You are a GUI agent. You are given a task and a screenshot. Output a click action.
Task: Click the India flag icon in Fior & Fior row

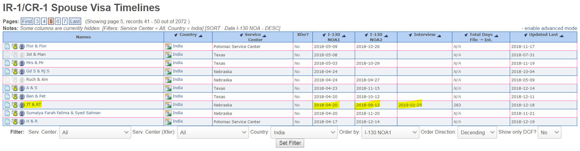pyautogui.click(x=168, y=46)
